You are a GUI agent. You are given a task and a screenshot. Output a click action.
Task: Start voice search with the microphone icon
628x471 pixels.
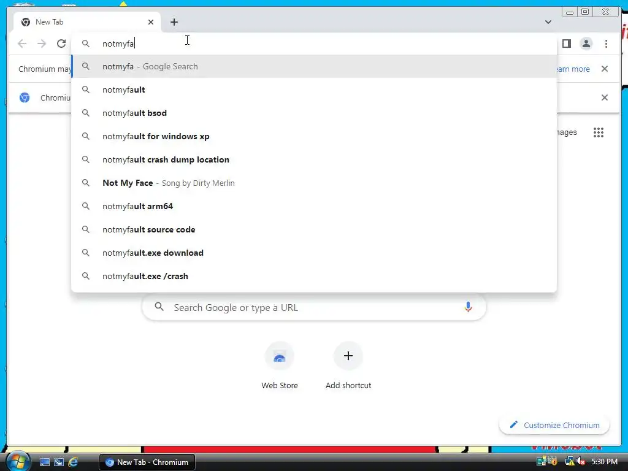coord(468,307)
